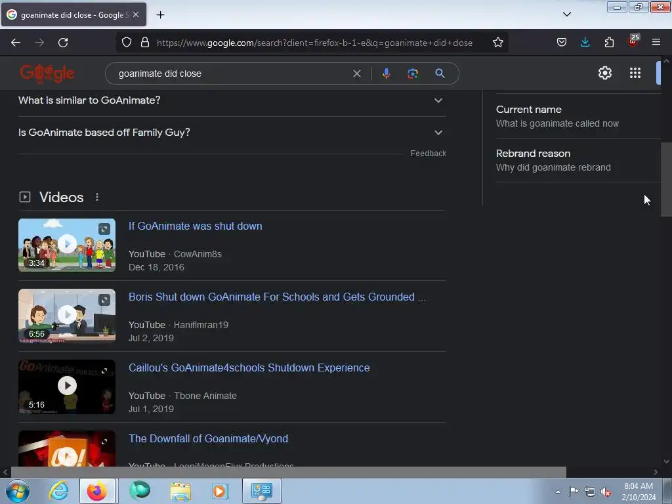Viewport: 672px width, 504px height.
Task: Open Windows Explorer folder in taskbar
Action: (x=180, y=491)
